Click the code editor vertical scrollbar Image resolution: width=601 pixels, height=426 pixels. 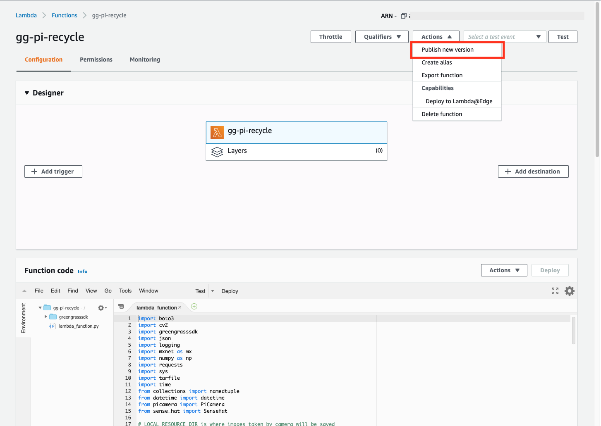click(574, 331)
